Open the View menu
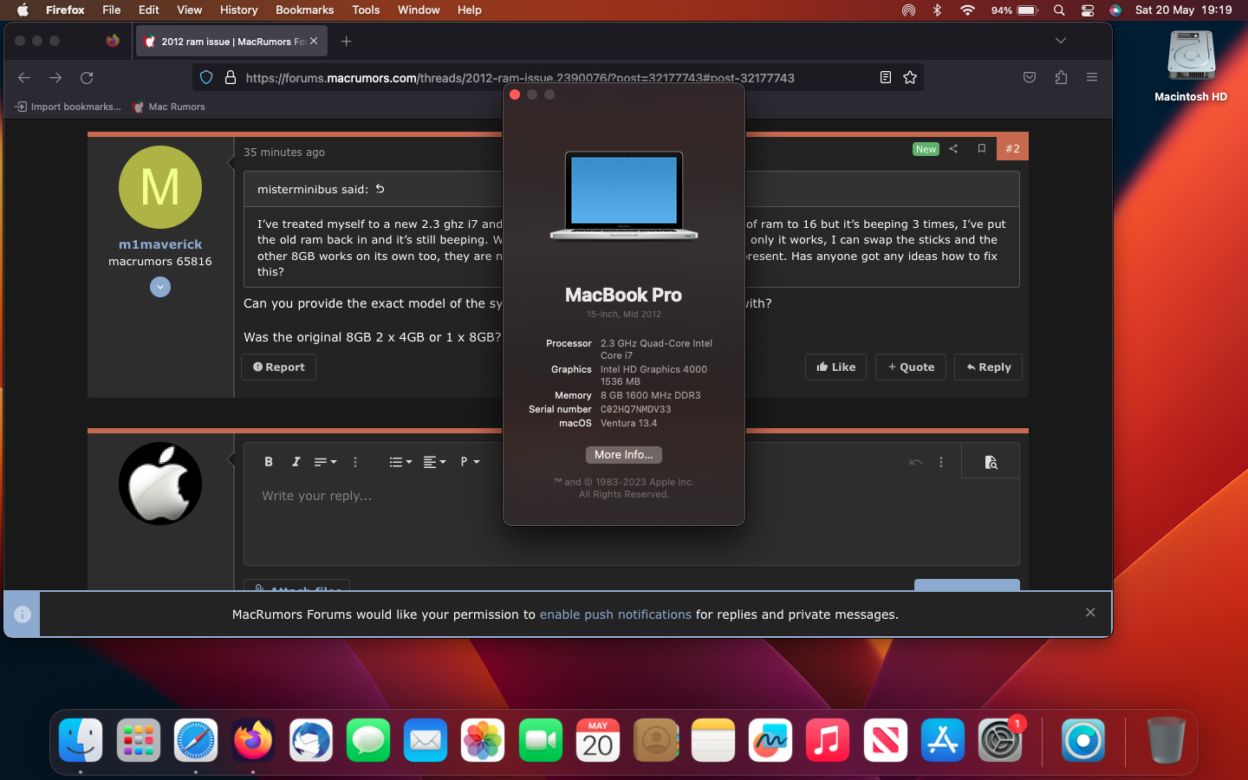The width and height of the screenshot is (1248, 780). coord(189,10)
